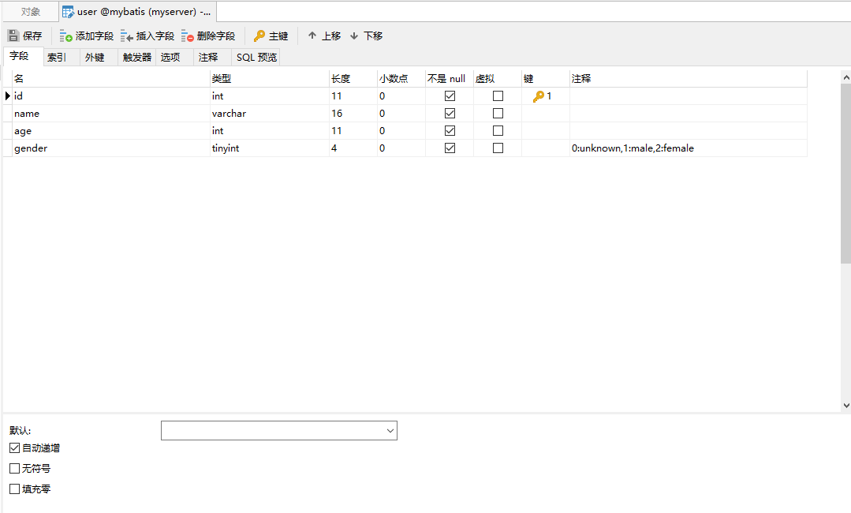Click the vertical scrollbar thumb

(846, 174)
